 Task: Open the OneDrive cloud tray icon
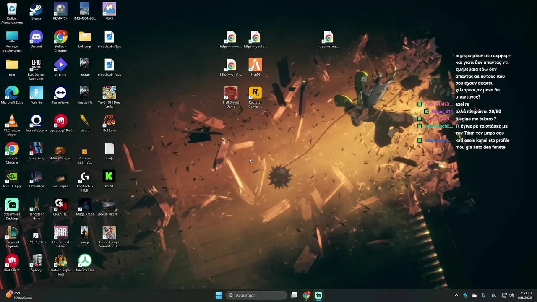[x=474, y=295]
